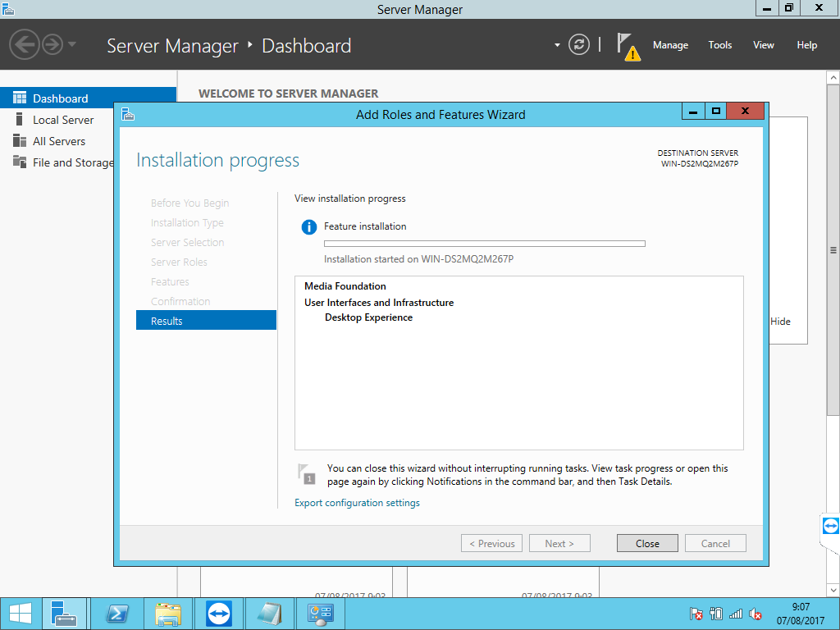
Task: Click Server Manager taskbar icon
Action: pos(64,614)
